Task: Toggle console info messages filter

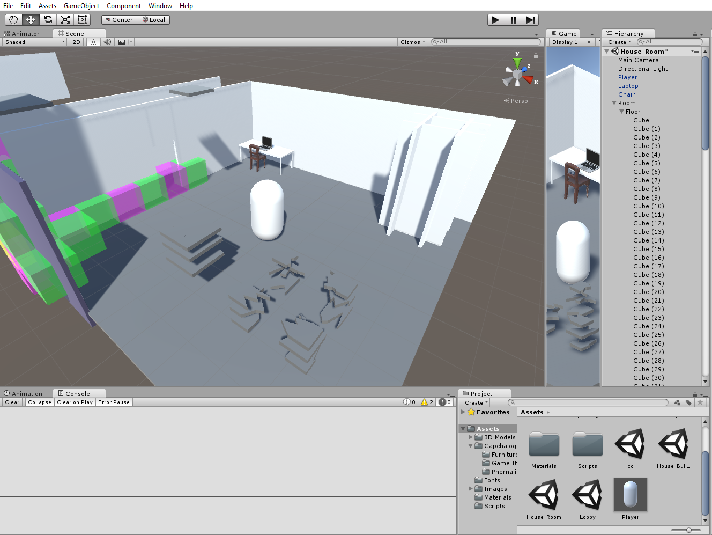Action: click(410, 402)
